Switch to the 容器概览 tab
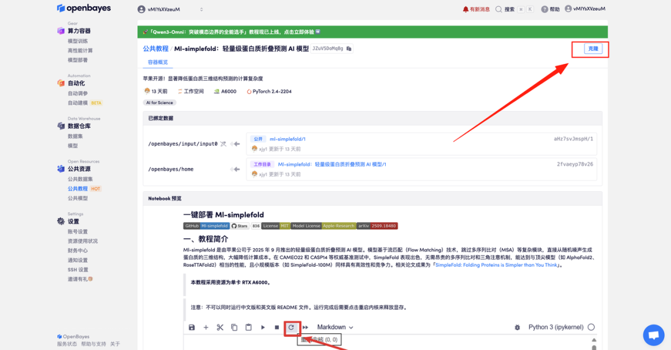The width and height of the screenshot is (671, 350). [157, 63]
